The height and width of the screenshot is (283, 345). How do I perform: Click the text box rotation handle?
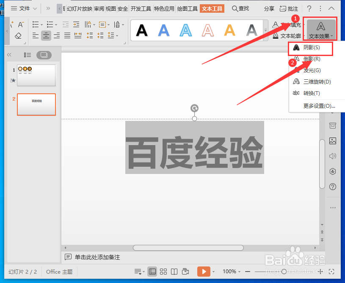[x=194, y=108]
